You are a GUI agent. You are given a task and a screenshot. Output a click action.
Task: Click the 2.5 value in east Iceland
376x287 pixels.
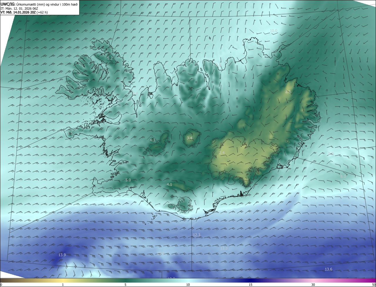pos(288,92)
